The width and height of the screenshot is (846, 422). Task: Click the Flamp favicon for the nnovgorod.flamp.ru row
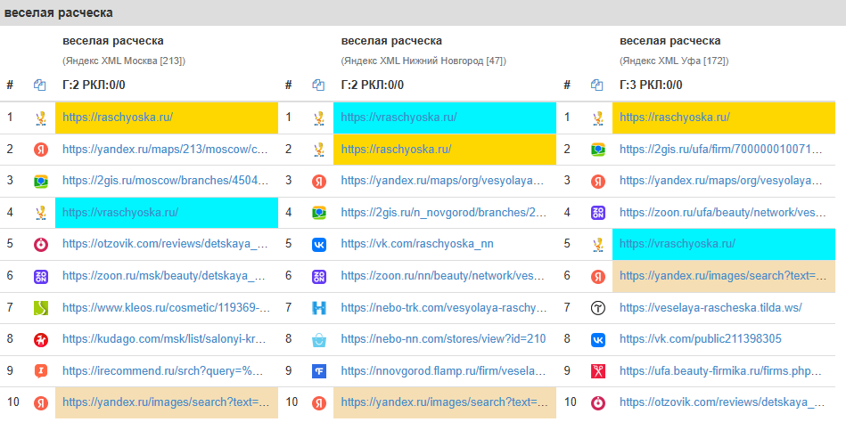(x=319, y=370)
